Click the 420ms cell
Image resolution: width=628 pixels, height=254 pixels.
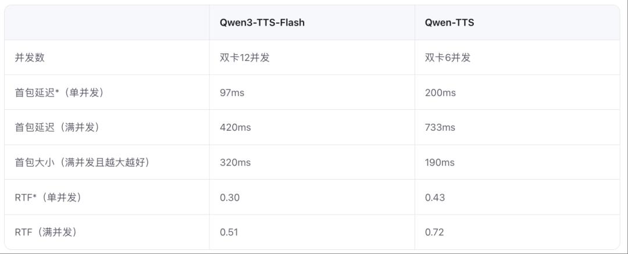click(235, 127)
